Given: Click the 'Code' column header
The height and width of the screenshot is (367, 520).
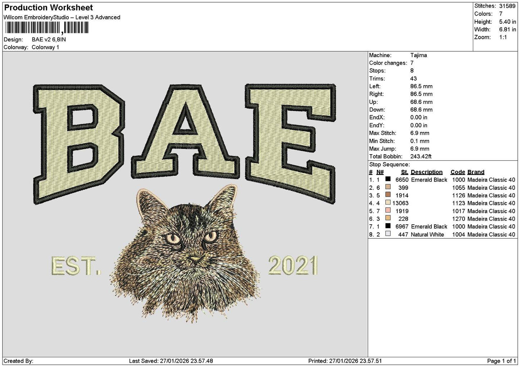Looking at the screenshot, I should pyautogui.click(x=458, y=172).
